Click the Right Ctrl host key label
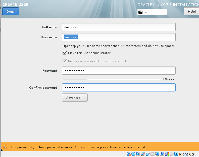199x157 pixels. tap(187, 154)
